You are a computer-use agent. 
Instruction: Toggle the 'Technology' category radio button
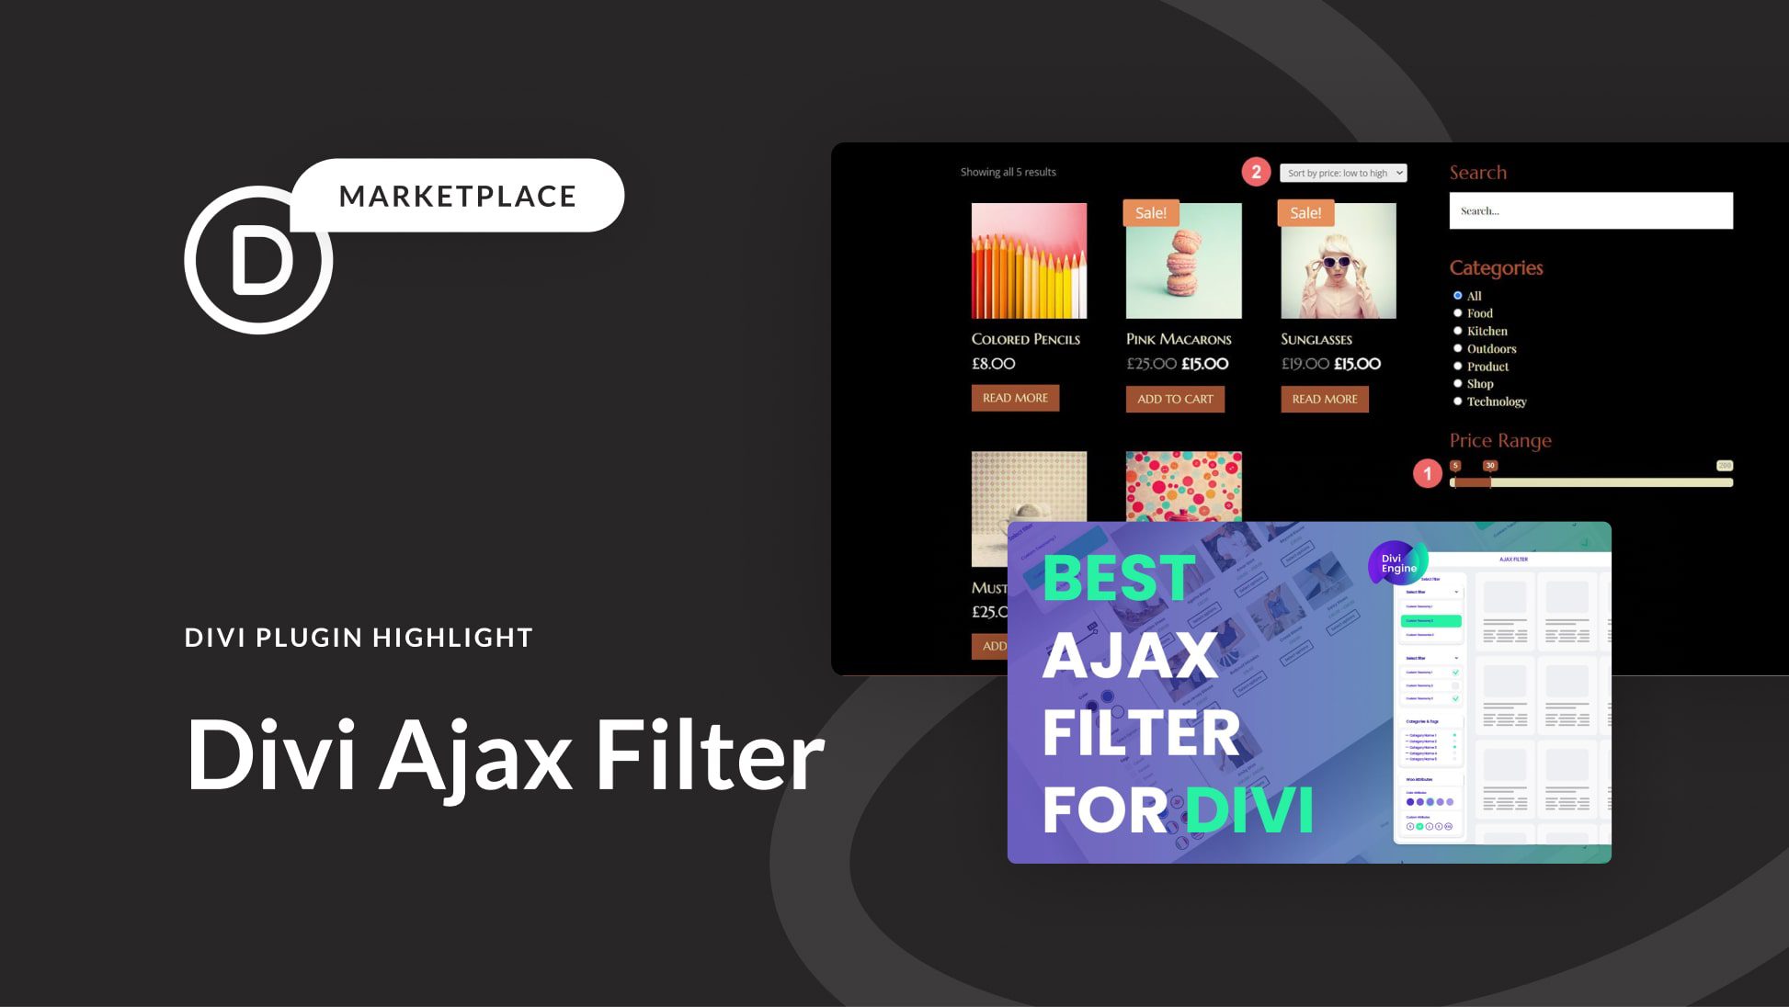(1458, 402)
